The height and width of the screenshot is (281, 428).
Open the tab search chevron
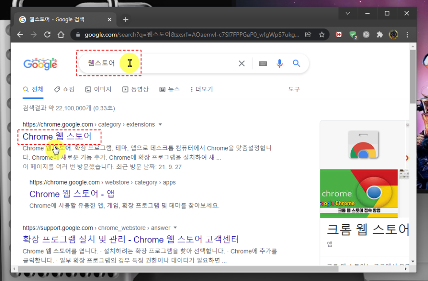tap(348, 13)
